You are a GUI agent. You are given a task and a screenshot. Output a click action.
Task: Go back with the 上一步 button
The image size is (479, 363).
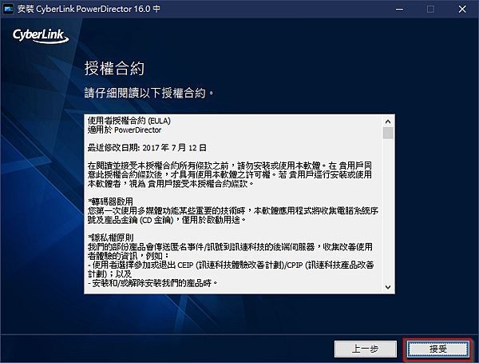(366, 349)
